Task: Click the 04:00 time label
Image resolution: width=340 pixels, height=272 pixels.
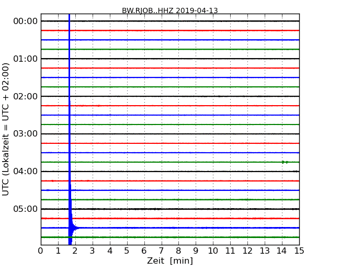Action: pos(26,172)
